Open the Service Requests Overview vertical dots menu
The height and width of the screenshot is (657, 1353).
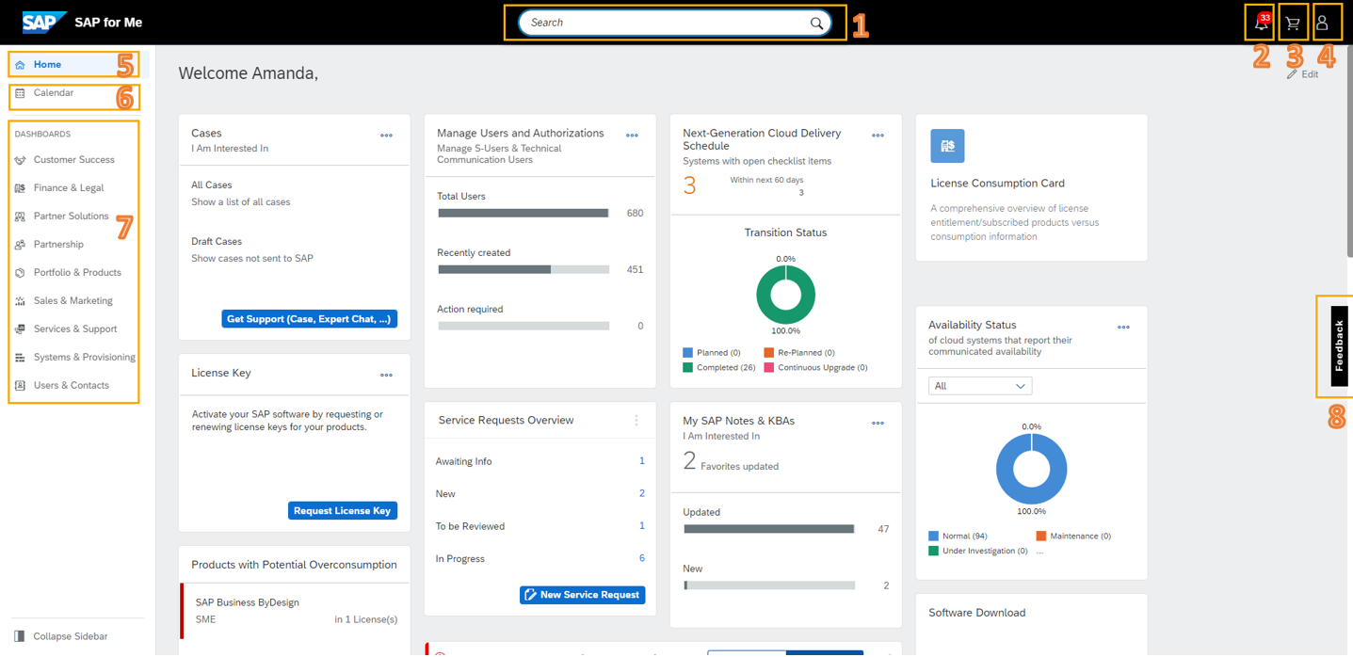pos(636,421)
